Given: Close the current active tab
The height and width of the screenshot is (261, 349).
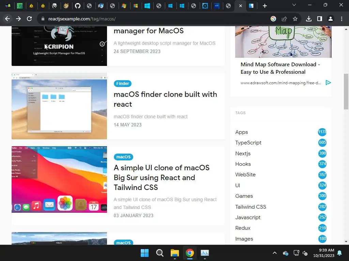Looking at the screenshot, I should tap(240, 6).
